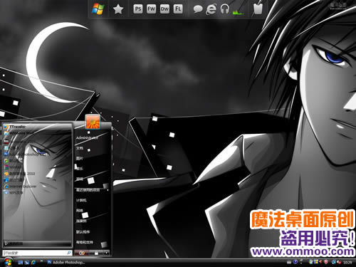Screen dimensions: 356x267
Task: Open the shutdown options arrow
Action: tap(106, 253)
